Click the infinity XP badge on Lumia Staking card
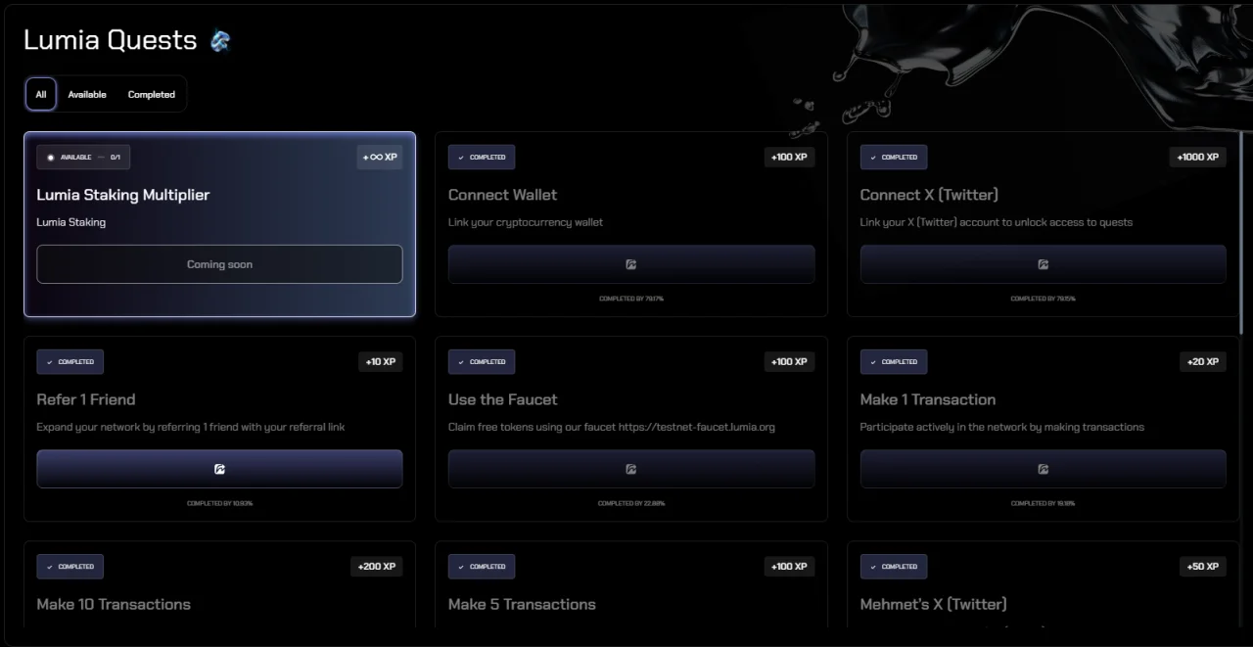The image size is (1253, 647). [380, 157]
